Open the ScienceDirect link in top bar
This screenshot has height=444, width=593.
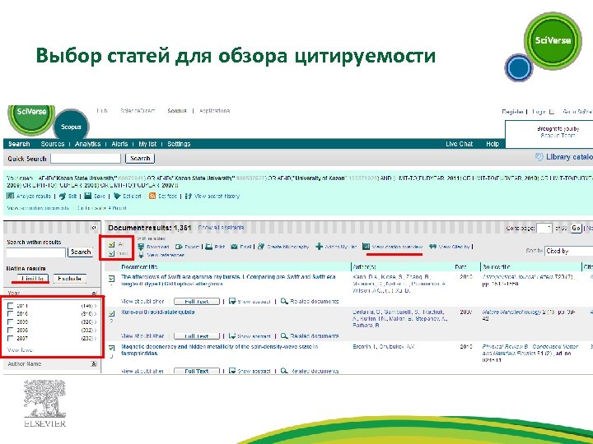[x=138, y=111]
